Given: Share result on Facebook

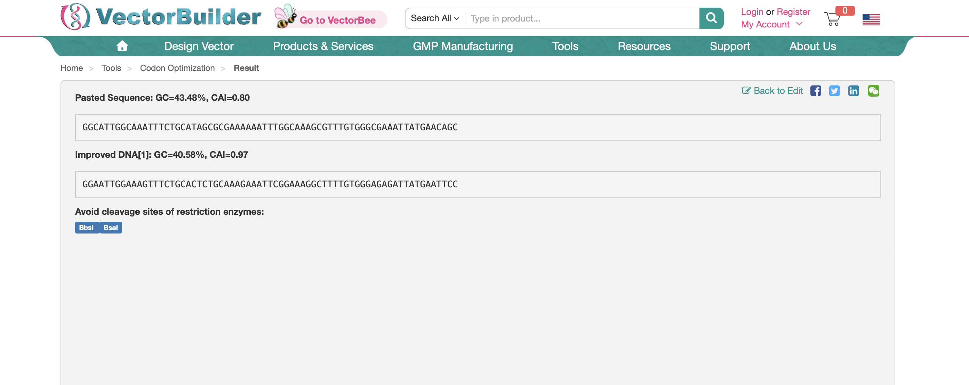Looking at the screenshot, I should tap(815, 91).
